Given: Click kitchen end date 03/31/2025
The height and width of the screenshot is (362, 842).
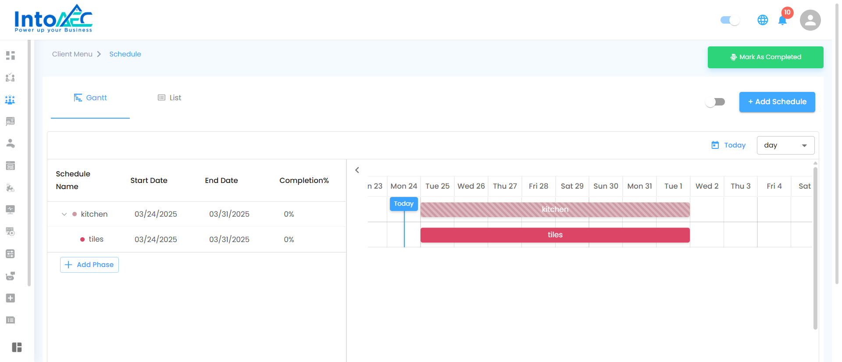Looking at the screenshot, I should [229, 214].
